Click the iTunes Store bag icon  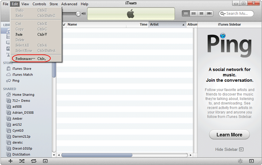pos(8,68)
